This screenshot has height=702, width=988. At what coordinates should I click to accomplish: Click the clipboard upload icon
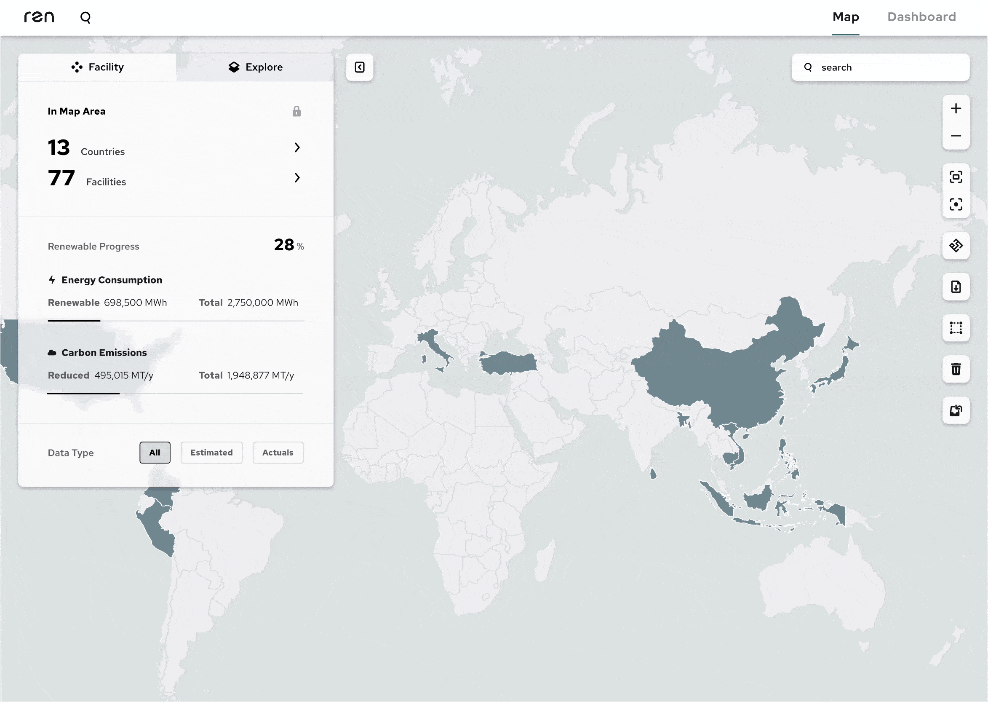(x=956, y=410)
